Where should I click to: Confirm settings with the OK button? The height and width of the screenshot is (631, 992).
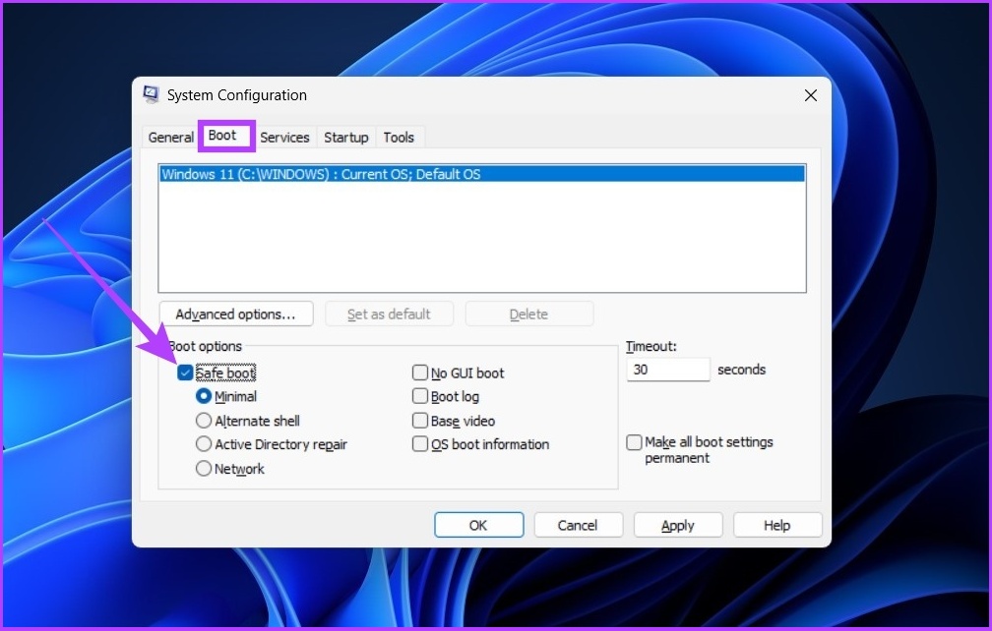[478, 524]
